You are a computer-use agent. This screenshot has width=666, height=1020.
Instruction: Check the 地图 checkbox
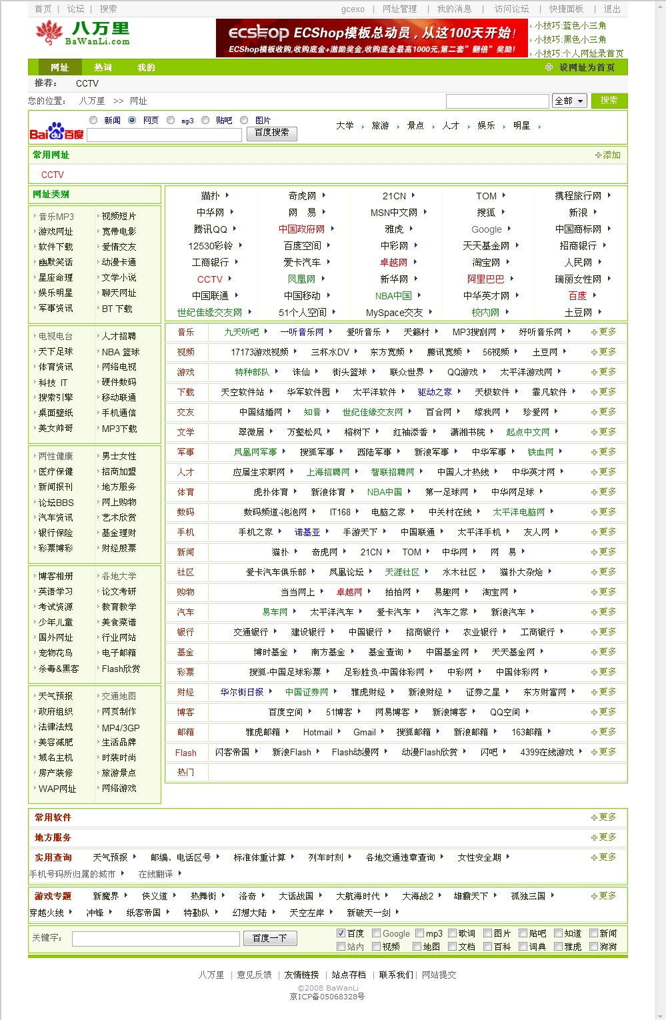point(417,946)
